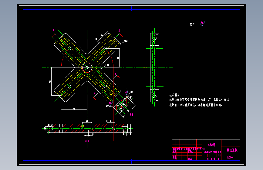263x170 pixels.
Task: Click the center hole of the X-shaped plate
Action: pyautogui.click(x=87, y=67)
